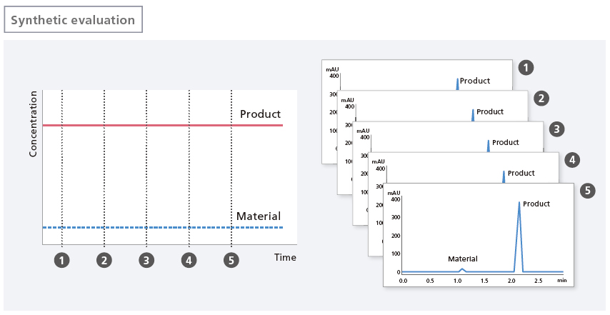This screenshot has height=315, width=610.
Task: Click the red Product concentration line
Action: 163,125
